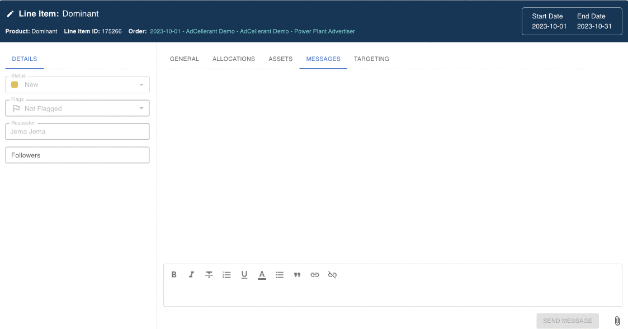Attach a file with the paperclip icon
This screenshot has width=628, height=329.
click(x=617, y=321)
